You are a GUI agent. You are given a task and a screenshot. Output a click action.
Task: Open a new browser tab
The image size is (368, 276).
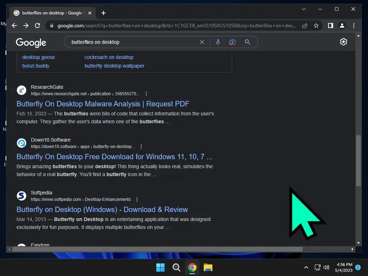103,13
